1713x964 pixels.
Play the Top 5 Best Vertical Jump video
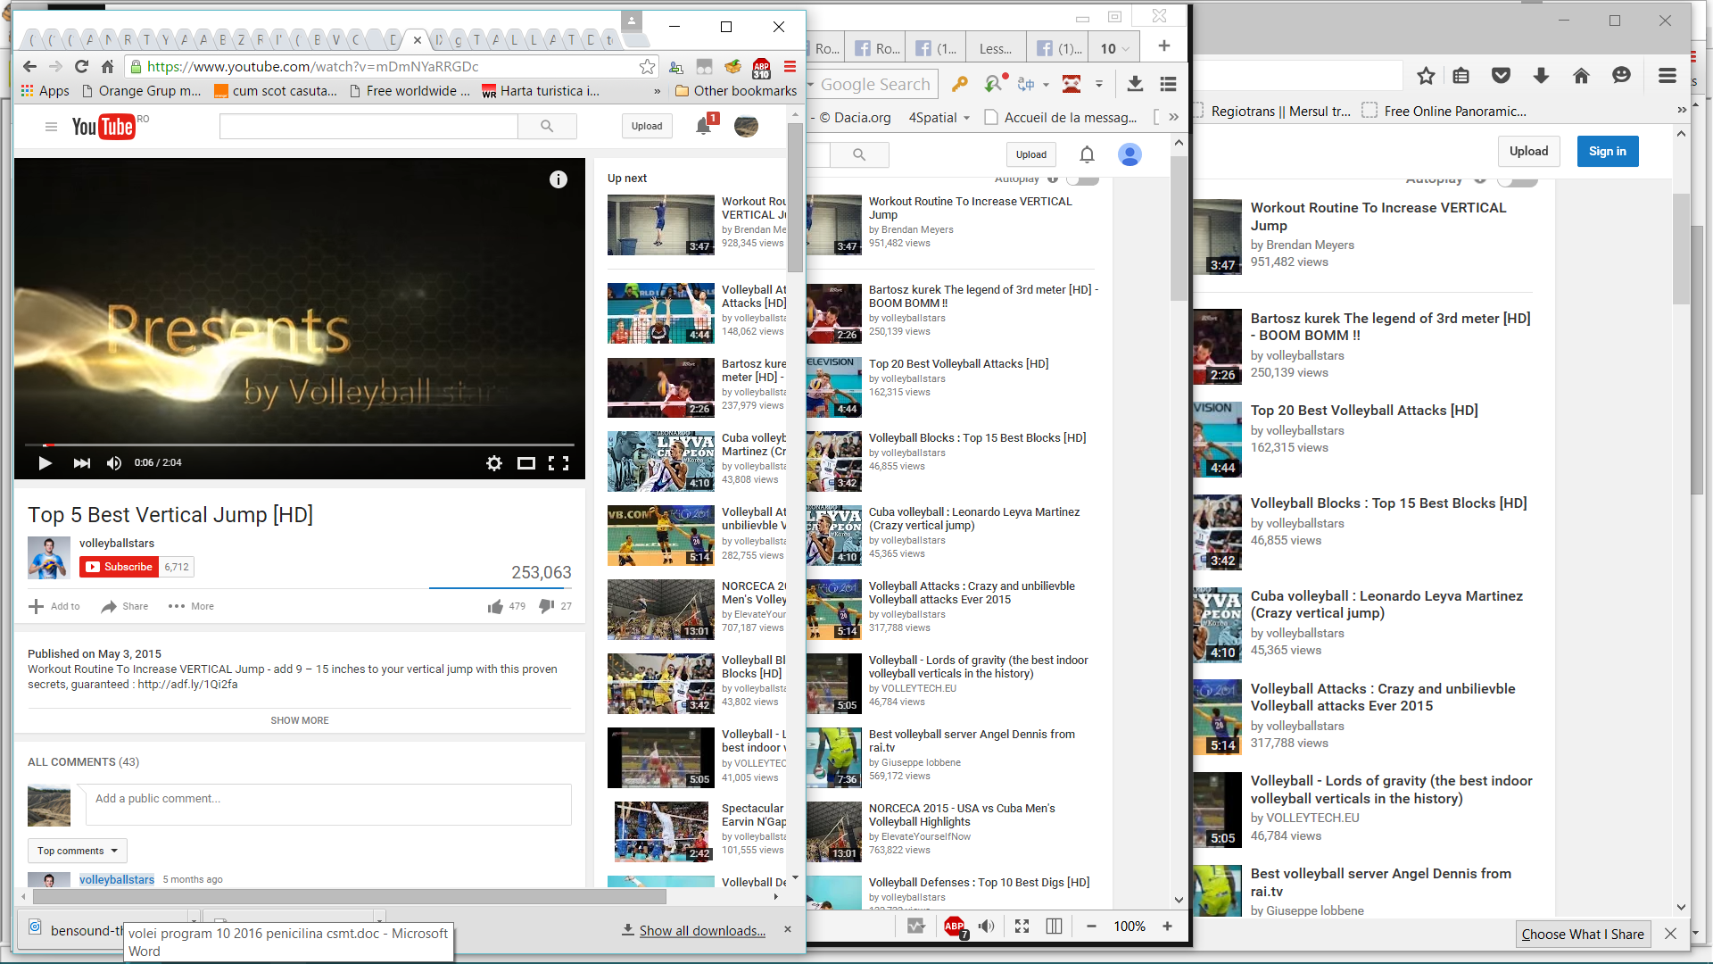(45, 463)
